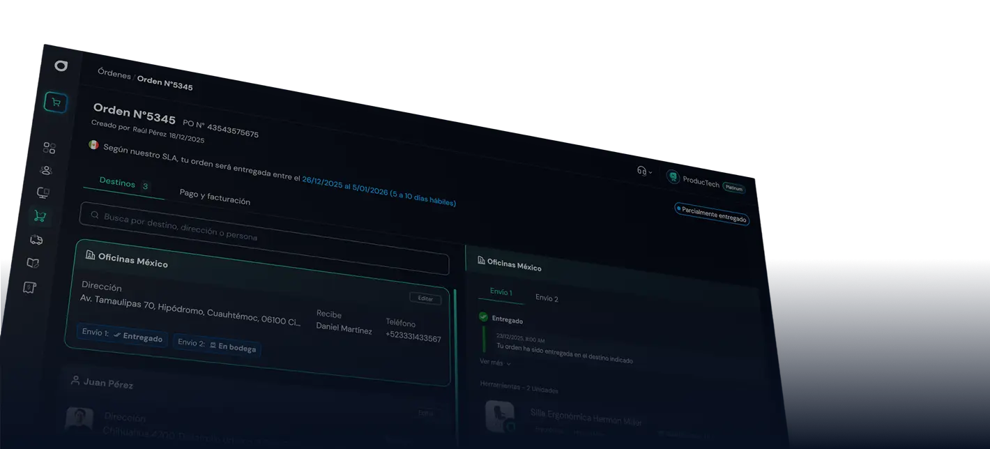
Task: Open the dashboard grid icon in sidebar
Action: 49,148
